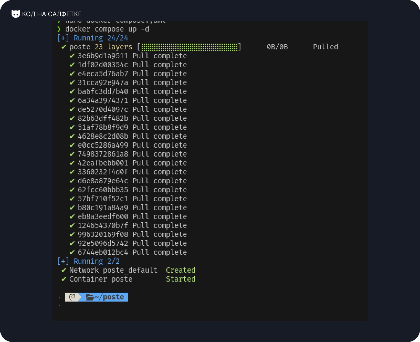The image size is (420, 342).
Task: Click layer hash 92e5096d5742
Action: (x=103, y=243)
